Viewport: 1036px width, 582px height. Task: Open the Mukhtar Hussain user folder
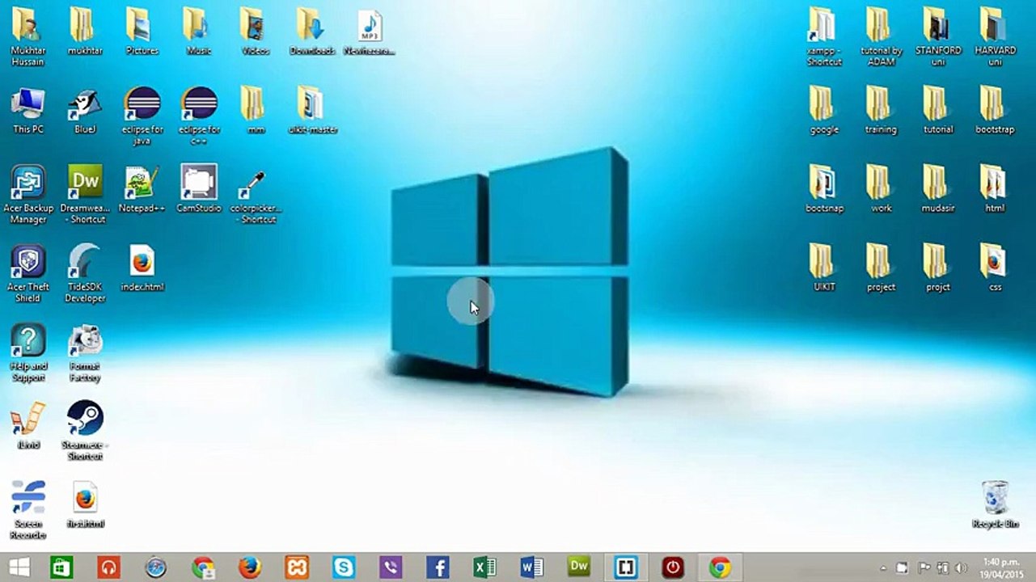pos(28,36)
